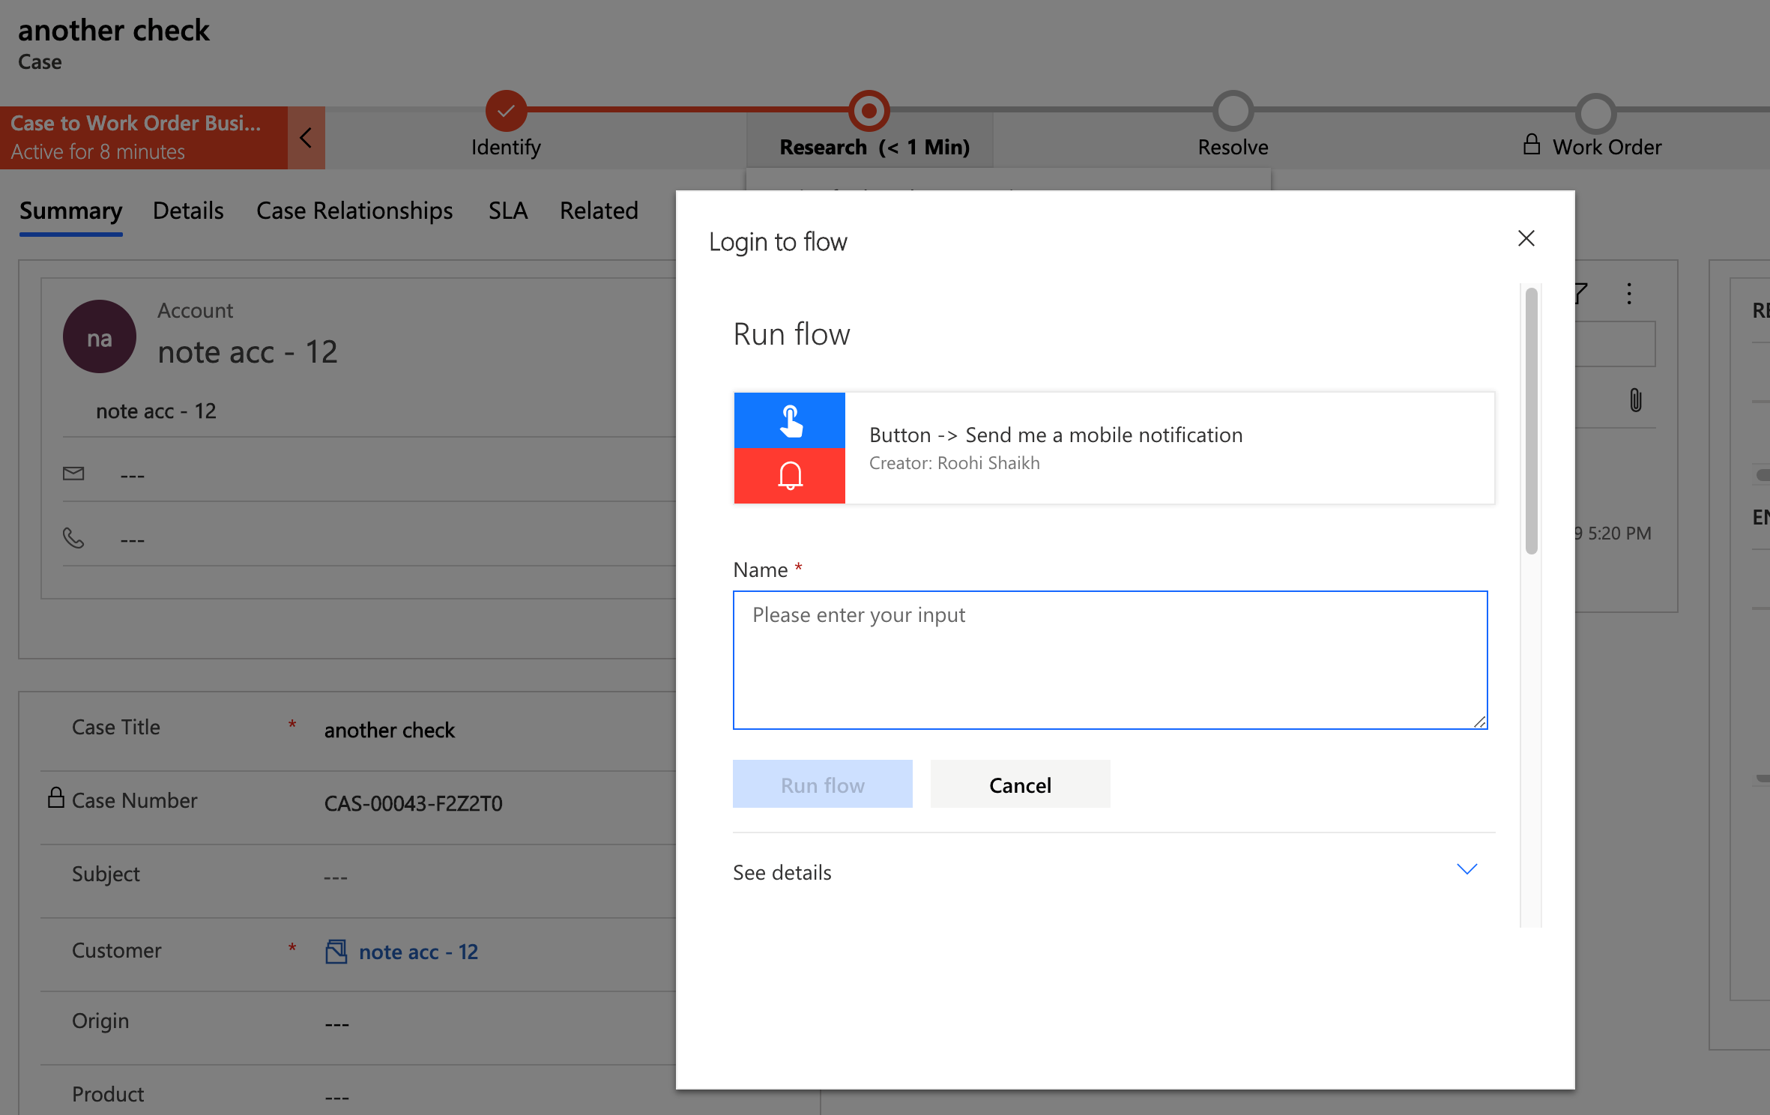
Task: Click the Run flow button
Action: (x=822, y=782)
